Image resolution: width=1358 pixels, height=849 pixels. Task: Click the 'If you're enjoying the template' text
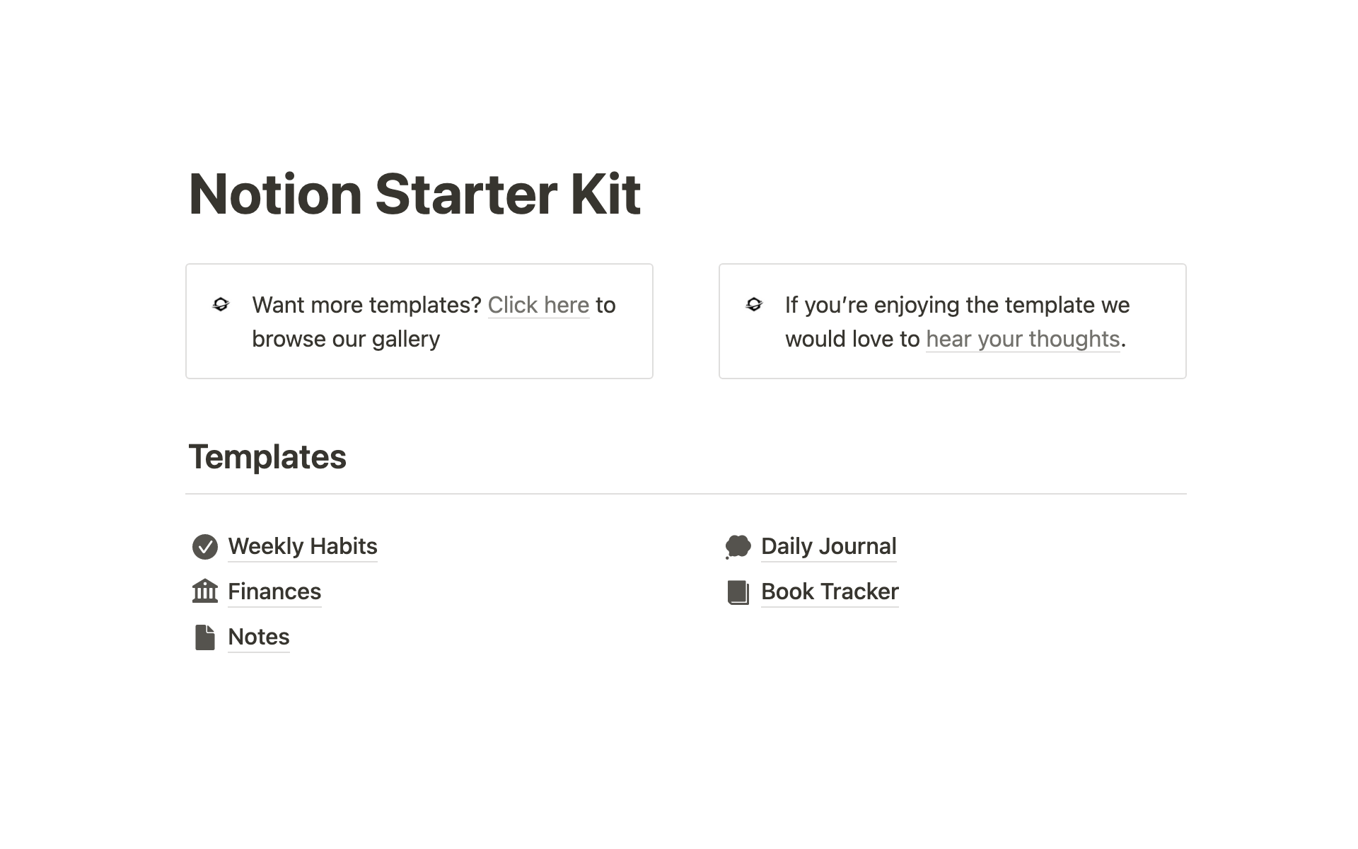[x=957, y=305]
